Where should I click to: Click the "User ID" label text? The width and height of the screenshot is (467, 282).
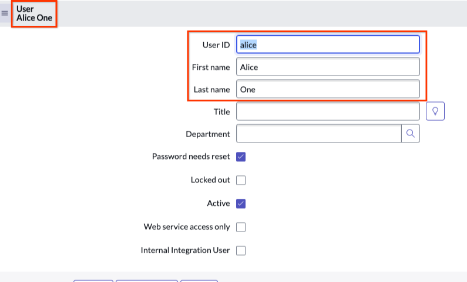216,45
